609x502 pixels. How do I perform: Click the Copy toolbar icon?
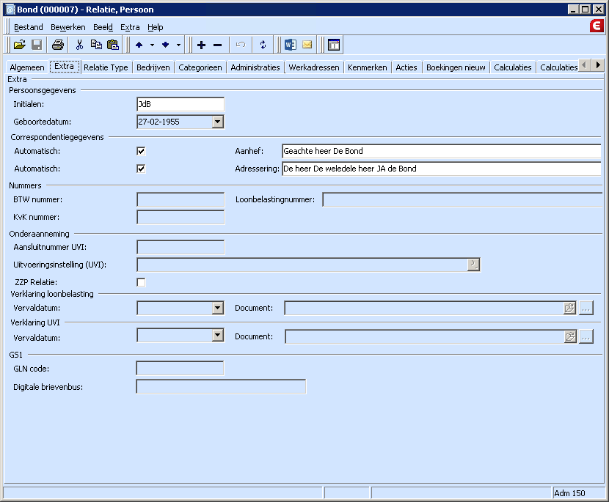96,45
